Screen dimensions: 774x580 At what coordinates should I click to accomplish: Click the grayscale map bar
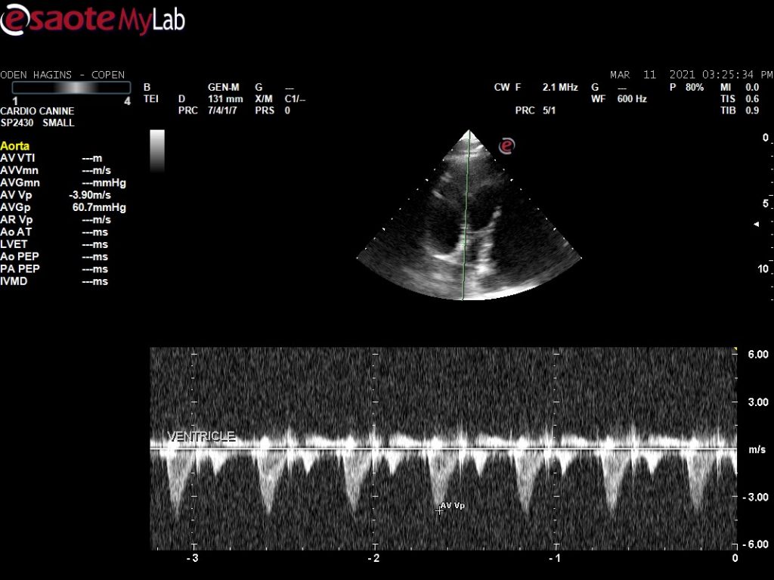(157, 149)
